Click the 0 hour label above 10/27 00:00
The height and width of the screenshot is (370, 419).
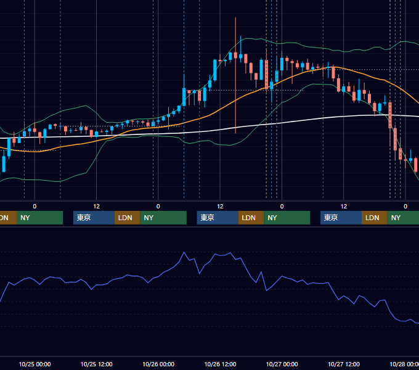(282, 207)
